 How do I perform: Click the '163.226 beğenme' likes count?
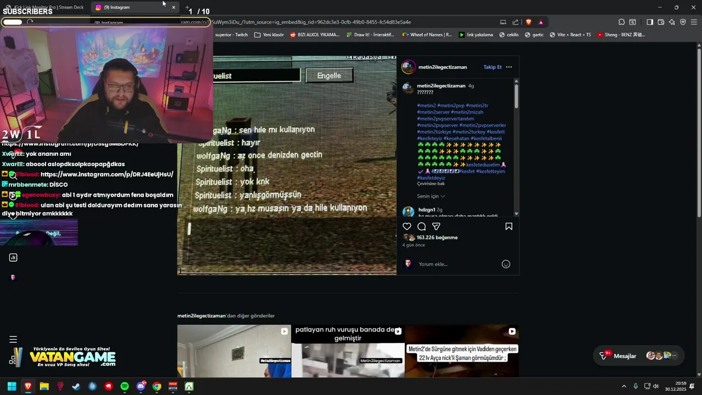pyautogui.click(x=437, y=238)
